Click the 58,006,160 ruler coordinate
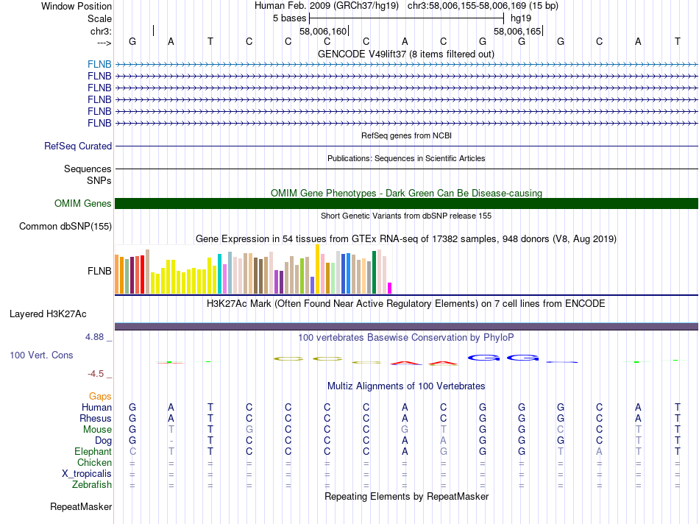This screenshot has height=524, width=699. (323, 31)
